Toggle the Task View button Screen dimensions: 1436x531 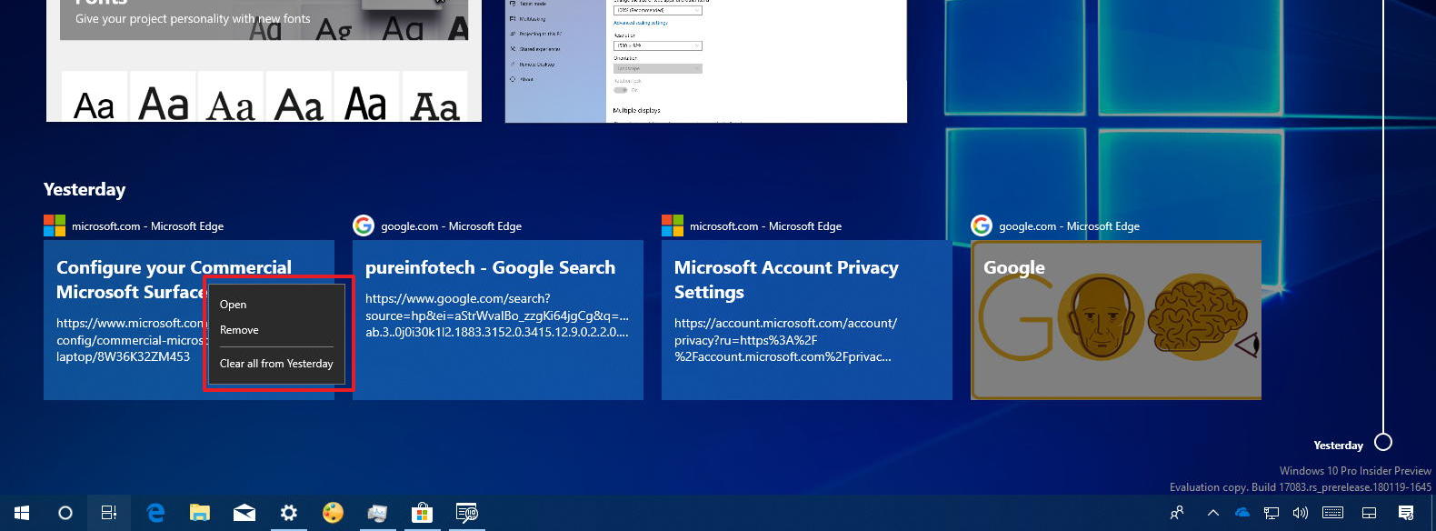[109, 513]
